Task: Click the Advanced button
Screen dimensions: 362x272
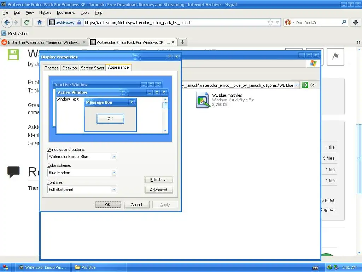Action: 159,190
